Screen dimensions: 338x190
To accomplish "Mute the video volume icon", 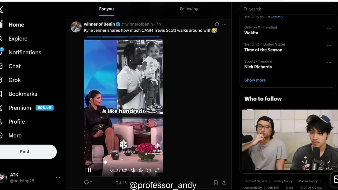I will pos(133,170).
